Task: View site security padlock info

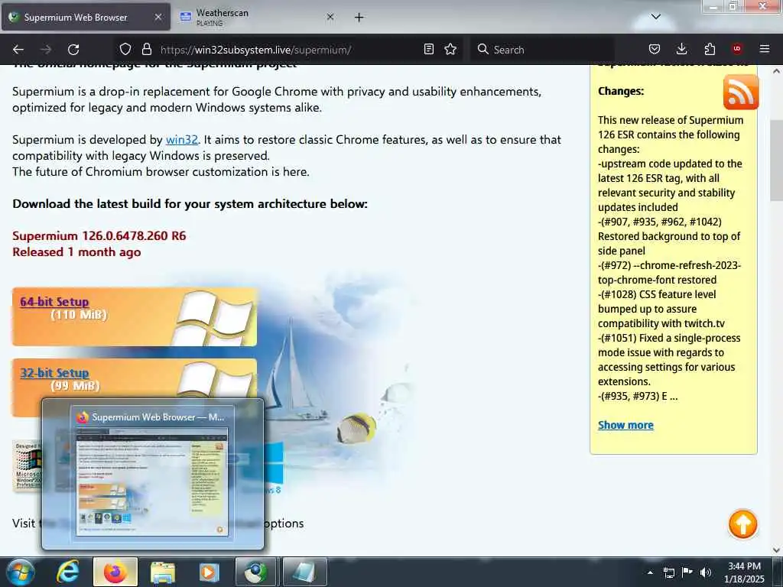Action: (x=146, y=49)
